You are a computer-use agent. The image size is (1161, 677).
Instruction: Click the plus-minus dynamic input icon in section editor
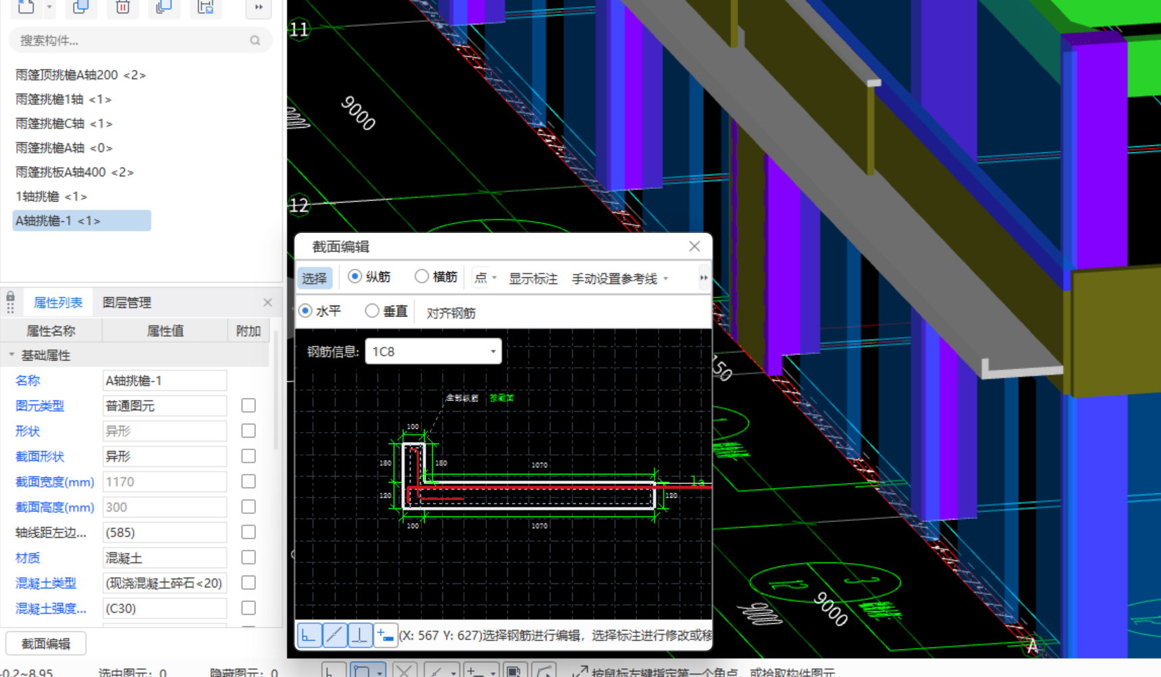click(x=385, y=634)
